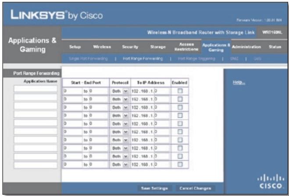Click the End Port field in seventh row

tap(98, 140)
